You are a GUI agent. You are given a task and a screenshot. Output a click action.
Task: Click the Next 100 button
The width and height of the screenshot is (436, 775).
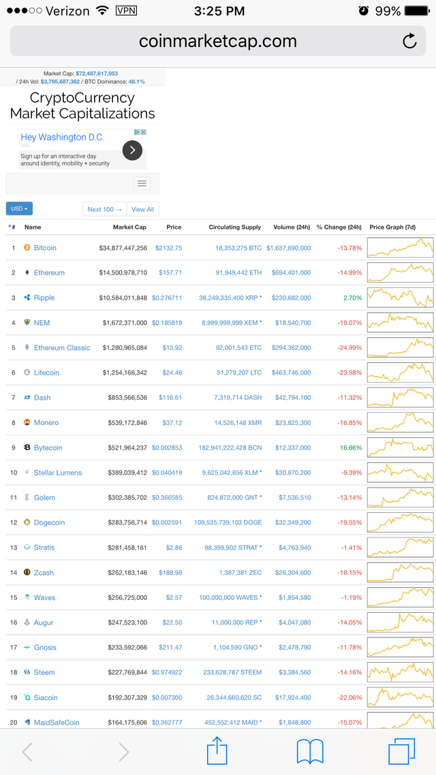click(104, 209)
